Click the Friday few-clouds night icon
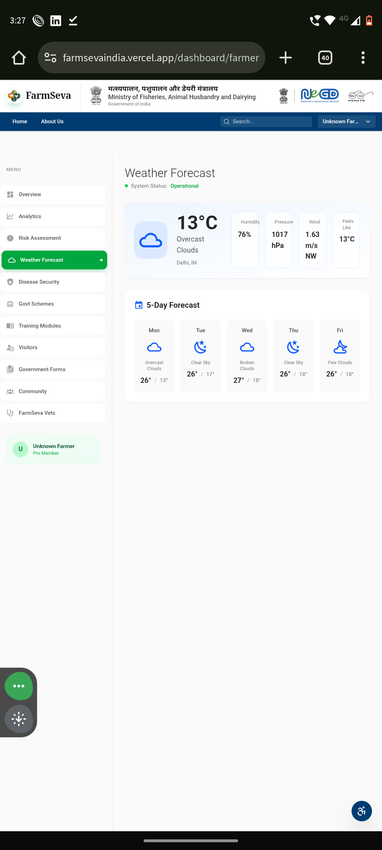This screenshot has width=382, height=850. (340, 347)
